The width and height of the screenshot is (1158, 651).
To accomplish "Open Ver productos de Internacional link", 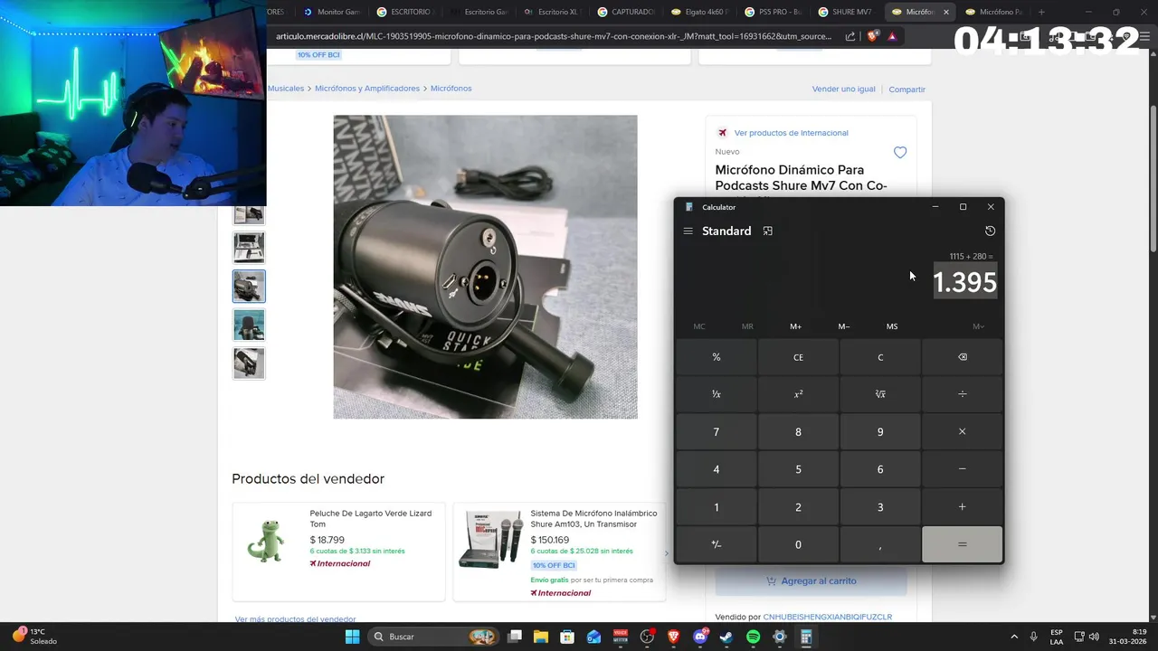I will 791,133.
